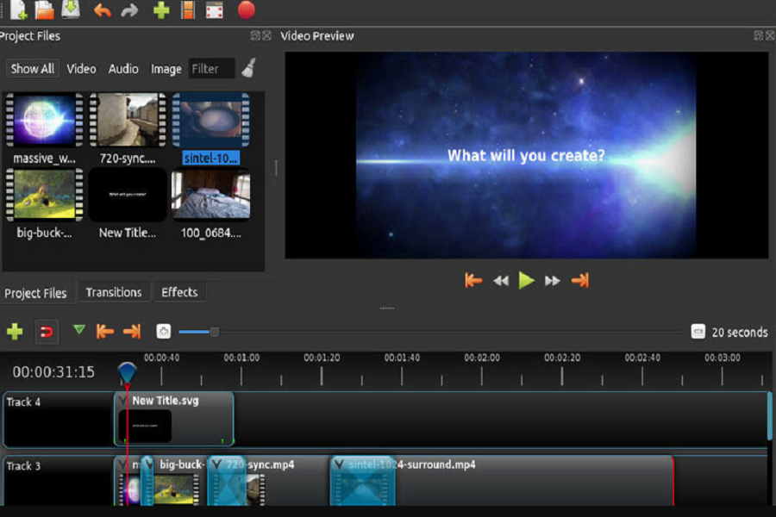Image resolution: width=776 pixels, height=517 pixels.
Task: Open project with the folder icon
Action: [45, 9]
